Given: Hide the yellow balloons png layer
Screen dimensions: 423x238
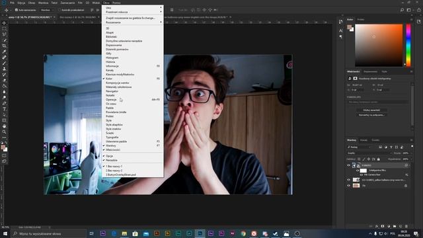Looking at the screenshot, I should coord(348,180).
